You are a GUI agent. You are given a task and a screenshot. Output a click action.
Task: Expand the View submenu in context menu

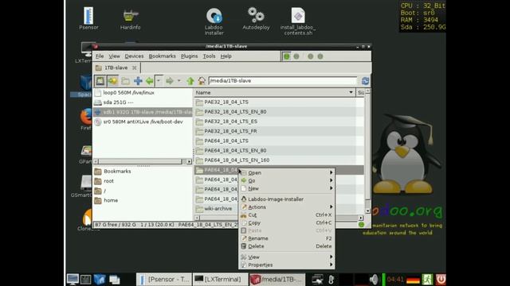coord(287,257)
